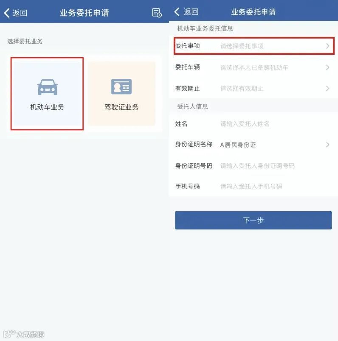Viewport: 338px width, 341px height.
Task: Open 请选择有效期止 date selector
Action: point(242,89)
